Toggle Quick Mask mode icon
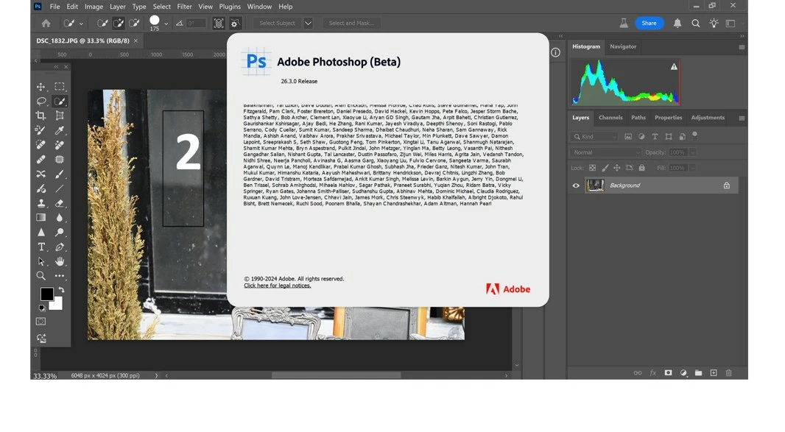Viewport: 785px width, 432px height. point(41,322)
